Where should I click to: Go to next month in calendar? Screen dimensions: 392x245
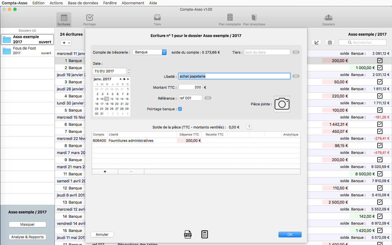(x=128, y=79)
